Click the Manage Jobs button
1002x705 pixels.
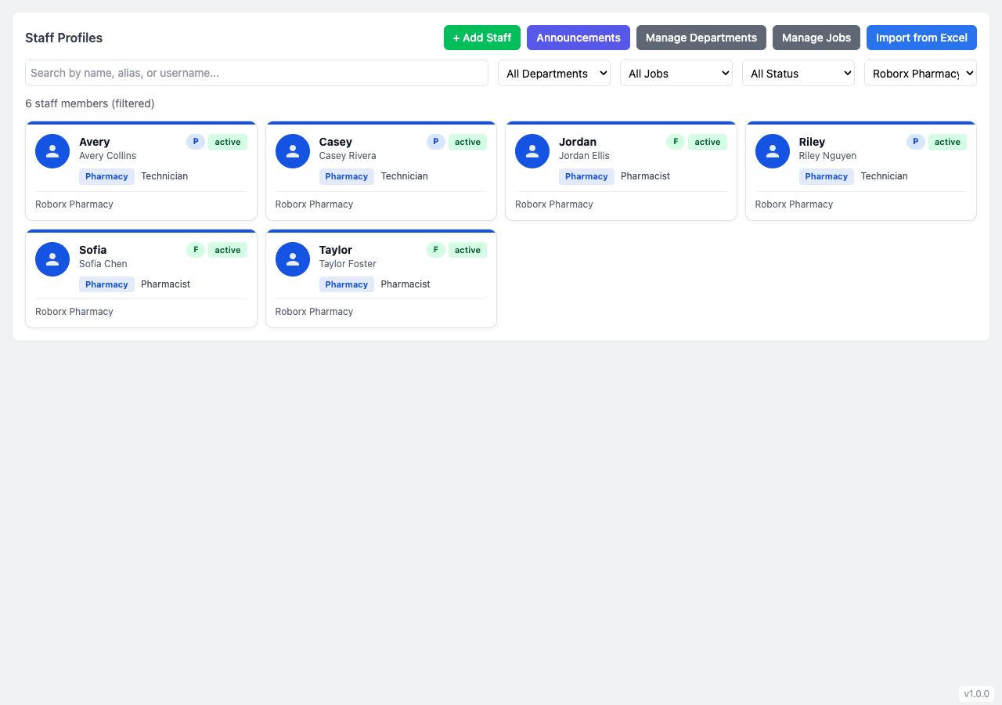(x=816, y=38)
